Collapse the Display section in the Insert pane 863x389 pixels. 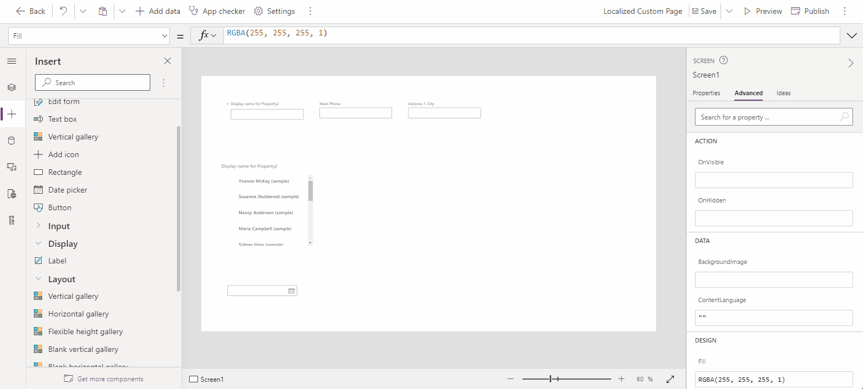pos(38,243)
